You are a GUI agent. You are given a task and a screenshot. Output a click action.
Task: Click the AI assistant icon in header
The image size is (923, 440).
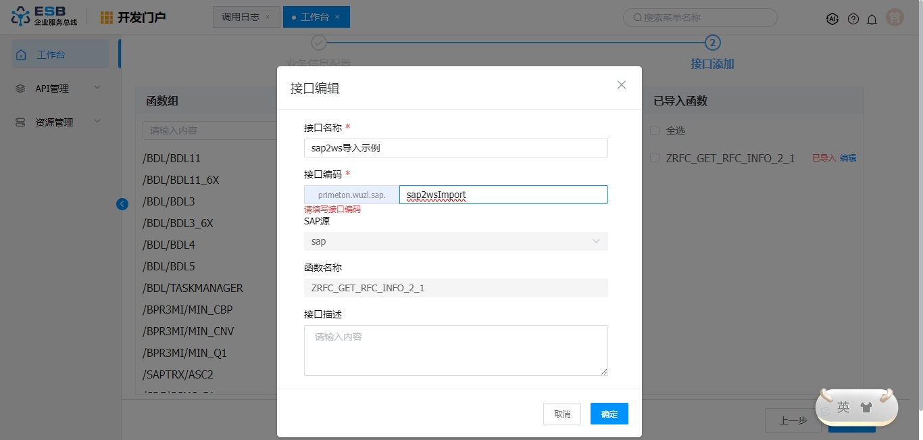pyautogui.click(x=832, y=19)
